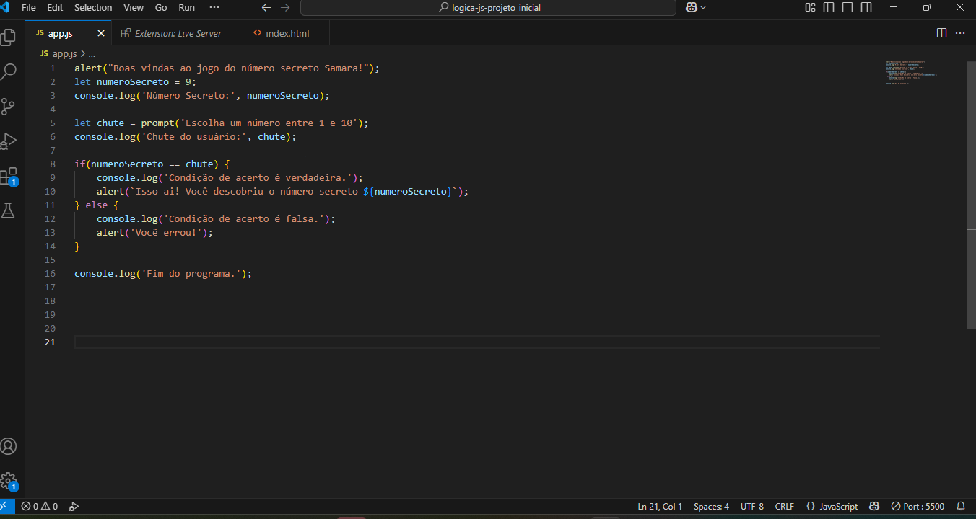Open Copilot status in the status bar

click(x=874, y=506)
